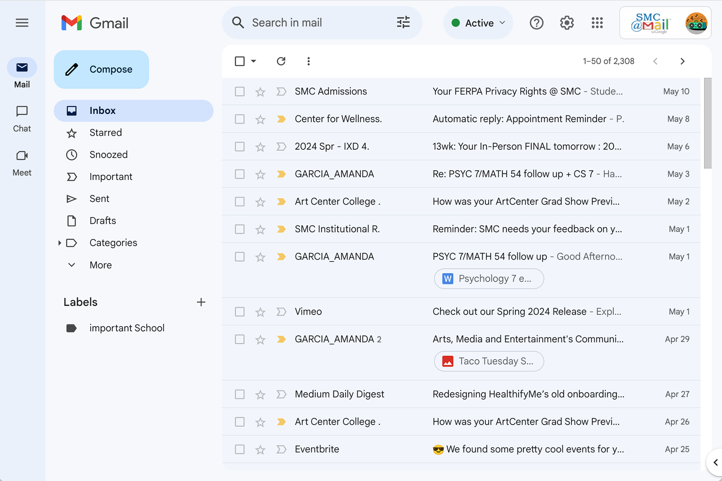Open Settings gear icon

tap(567, 23)
